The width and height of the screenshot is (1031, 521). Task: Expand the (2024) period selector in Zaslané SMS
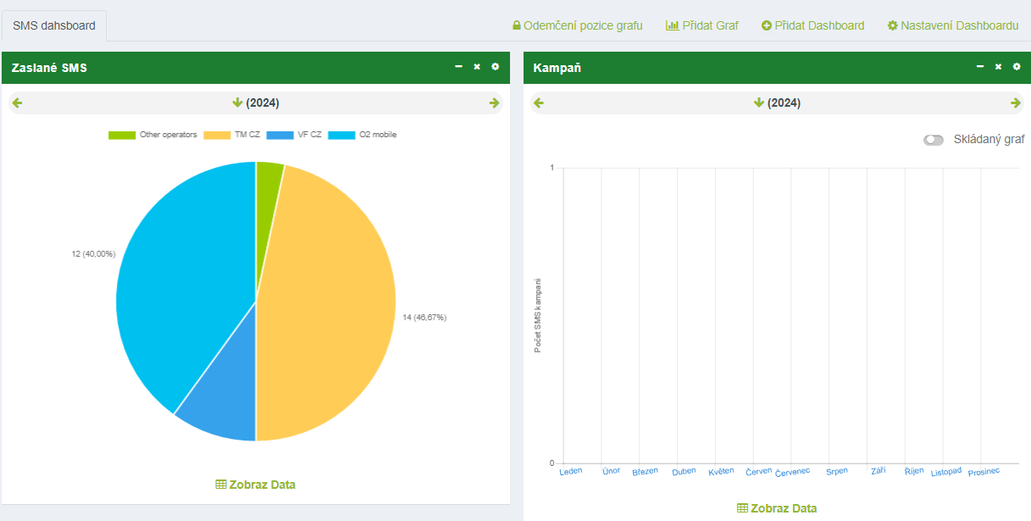tap(256, 103)
